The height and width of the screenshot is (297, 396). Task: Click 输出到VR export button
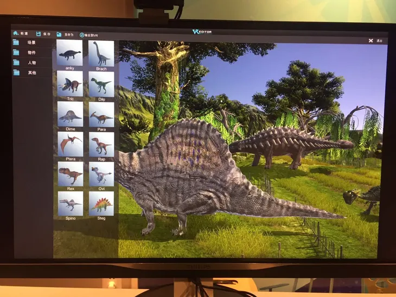click(x=82, y=35)
